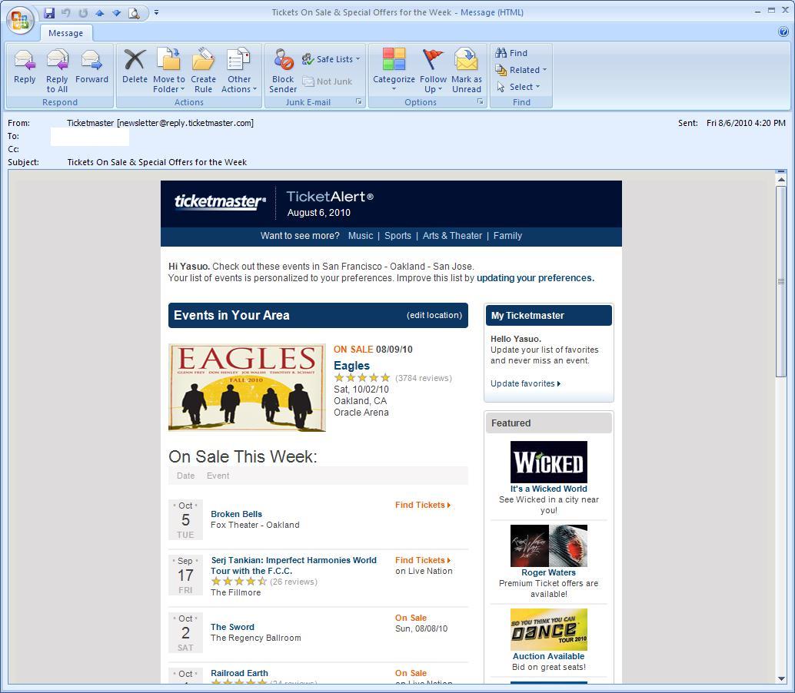Click the subject line text
Screen dimensions: 795x693
click(x=157, y=162)
